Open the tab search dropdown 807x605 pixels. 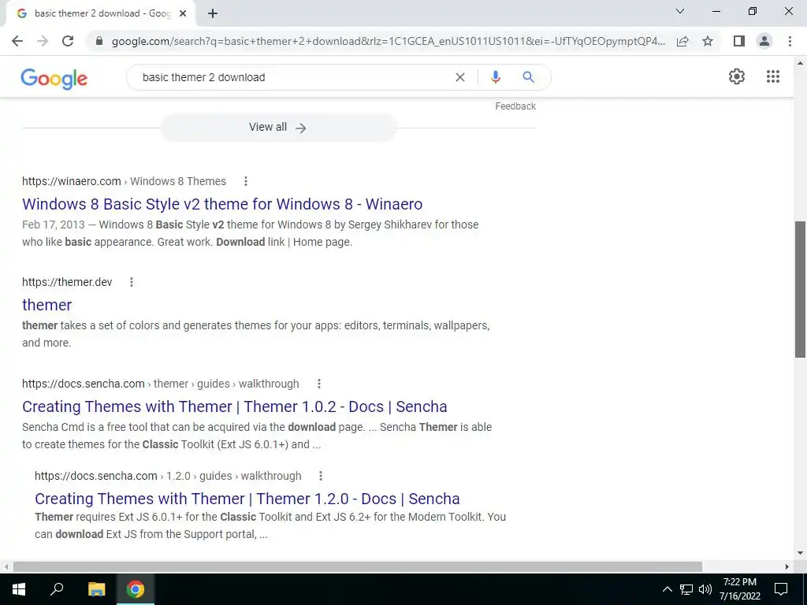coord(680,11)
